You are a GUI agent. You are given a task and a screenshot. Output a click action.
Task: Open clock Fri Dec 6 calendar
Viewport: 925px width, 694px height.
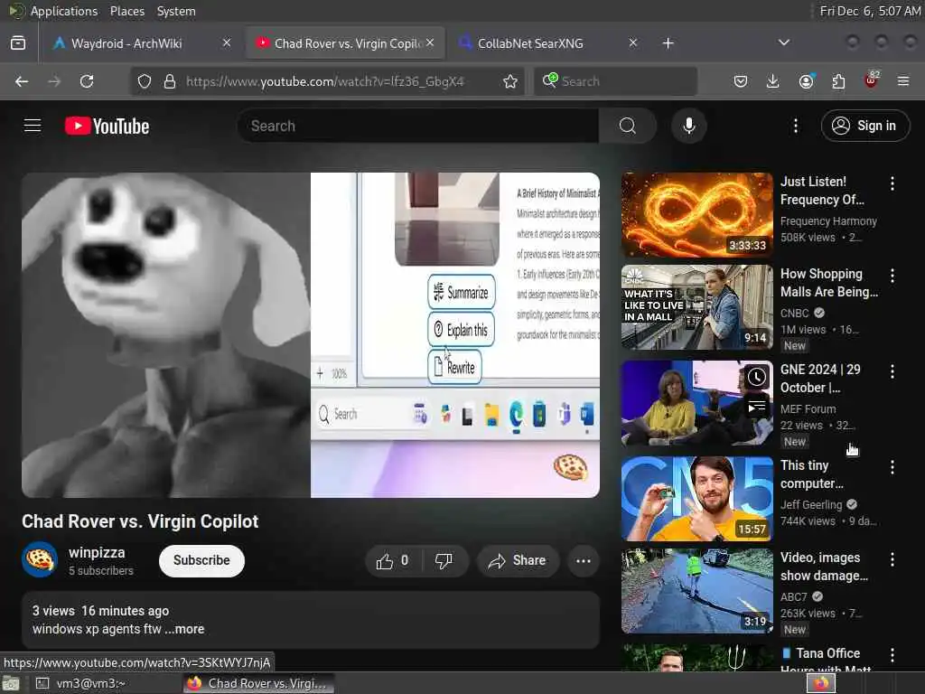[x=870, y=11]
